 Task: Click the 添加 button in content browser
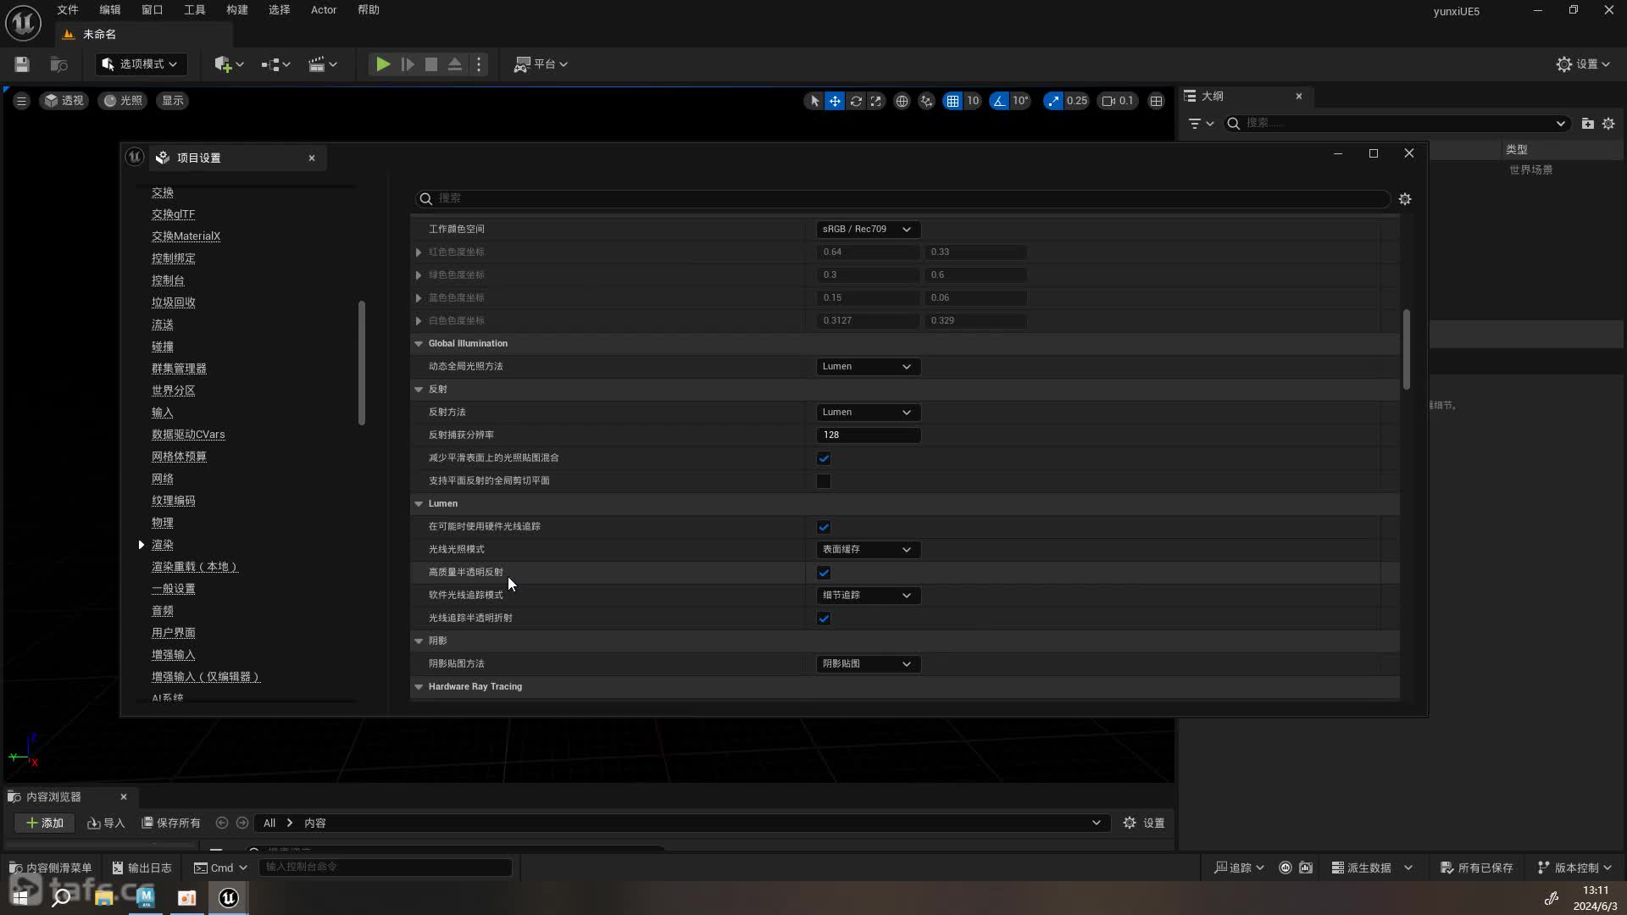coord(45,823)
